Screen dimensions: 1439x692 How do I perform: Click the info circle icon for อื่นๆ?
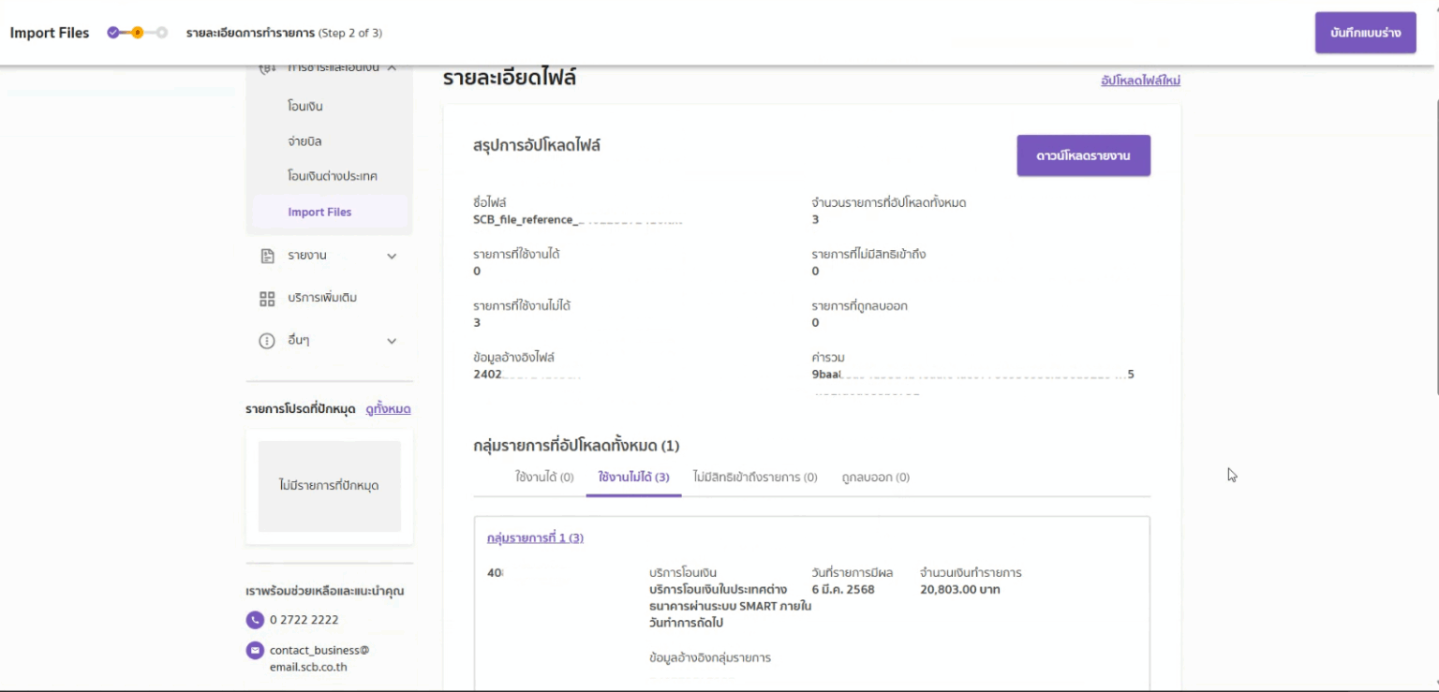267,341
